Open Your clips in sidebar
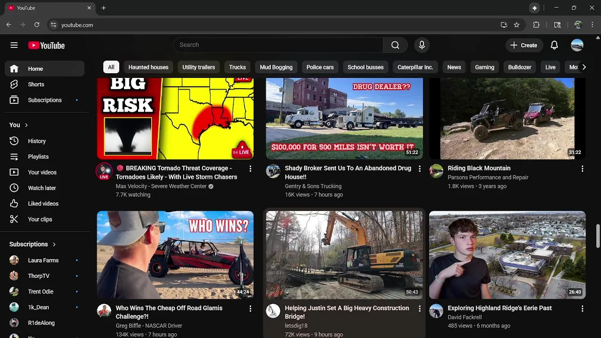Screen dimensions: 601x338 45,219
